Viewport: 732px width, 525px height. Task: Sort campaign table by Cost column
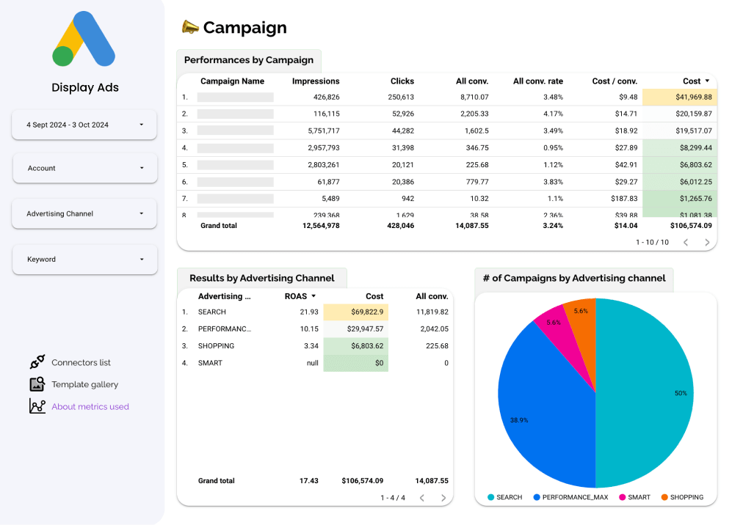692,81
